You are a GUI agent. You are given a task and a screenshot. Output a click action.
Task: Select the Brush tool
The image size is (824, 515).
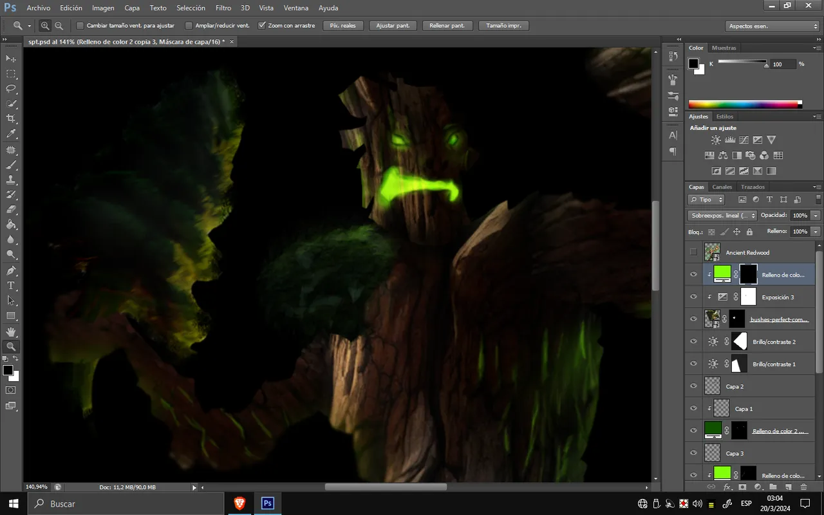tap(11, 165)
